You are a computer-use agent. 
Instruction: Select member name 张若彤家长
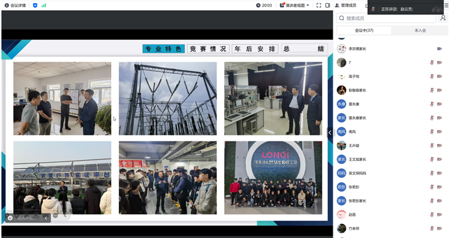pos(357,201)
